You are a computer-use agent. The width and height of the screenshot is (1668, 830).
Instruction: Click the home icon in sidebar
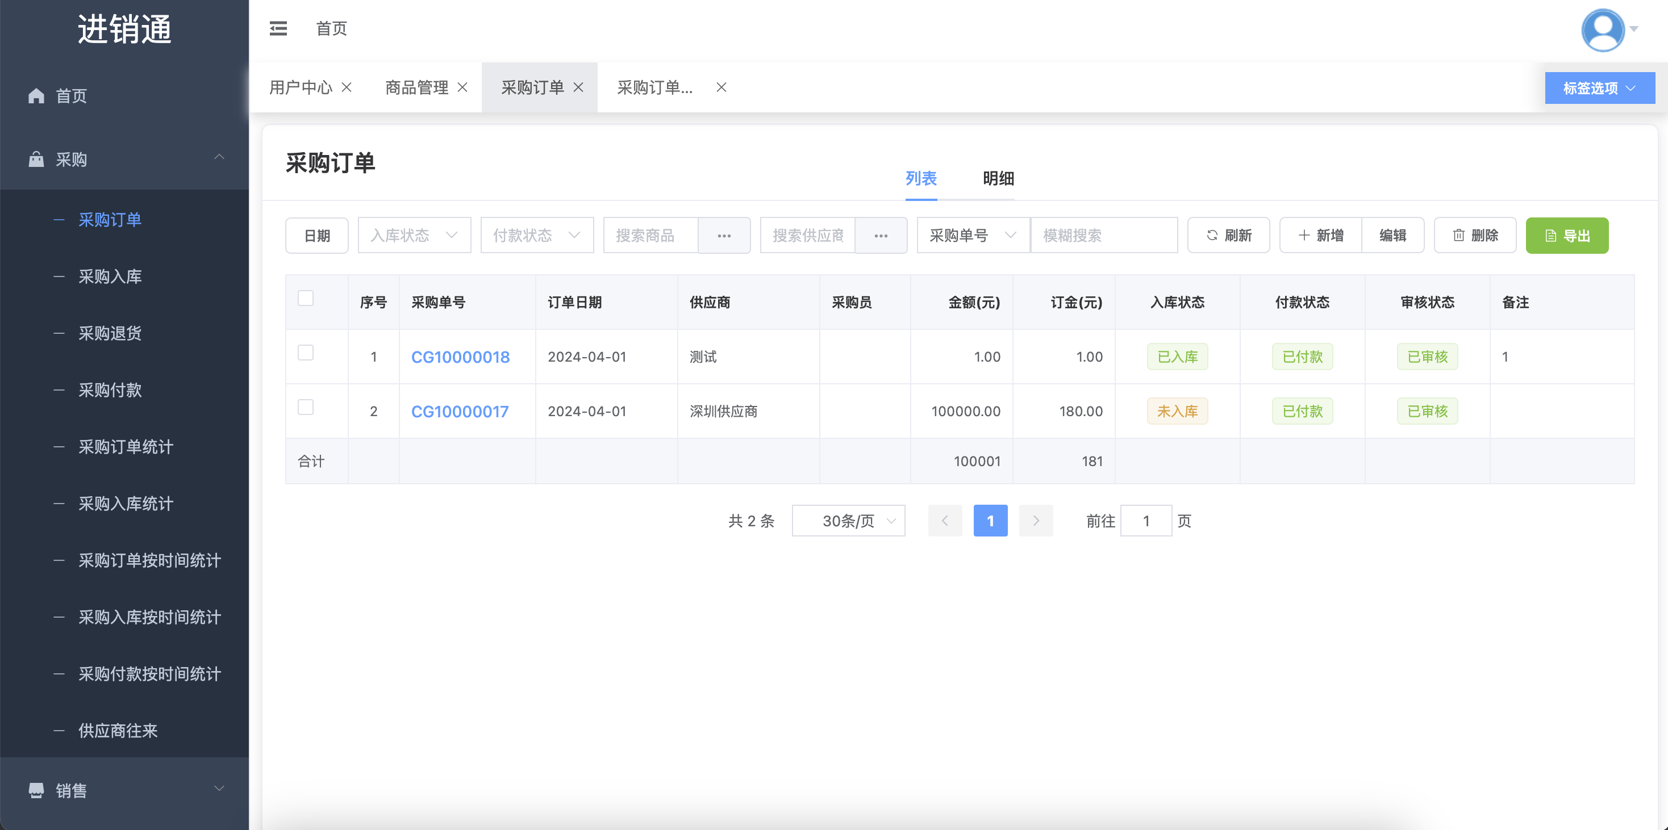[36, 96]
